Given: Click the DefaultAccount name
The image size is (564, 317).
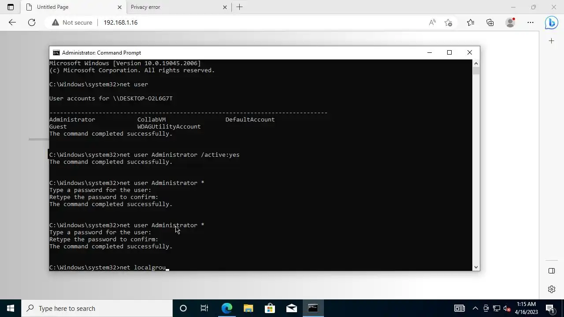Looking at the screenshot, I should (x=250, y=120).
